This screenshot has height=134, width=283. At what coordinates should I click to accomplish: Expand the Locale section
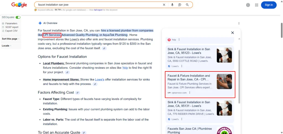[7, 46]
